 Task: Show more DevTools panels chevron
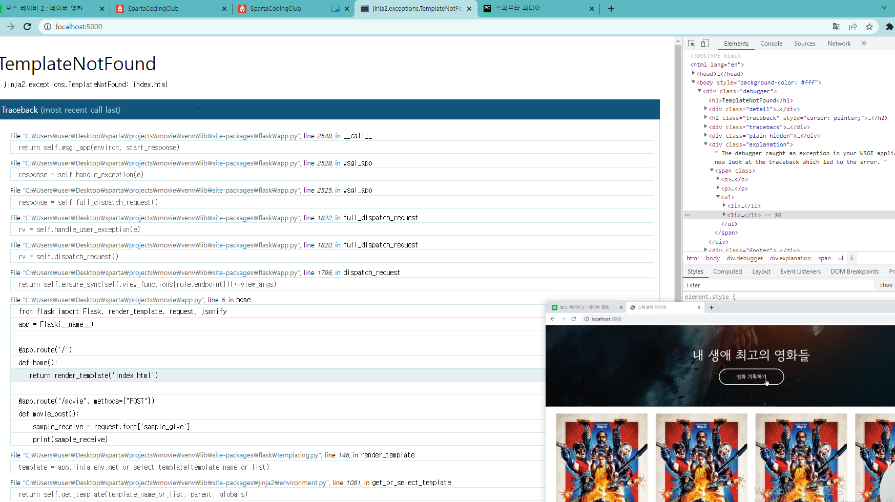click(x=864, y=44)
